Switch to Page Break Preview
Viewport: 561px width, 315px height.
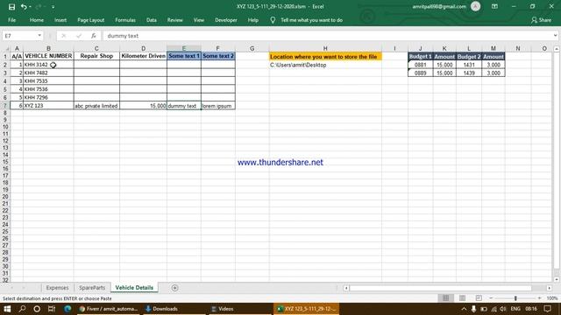[x=479, y=297]
